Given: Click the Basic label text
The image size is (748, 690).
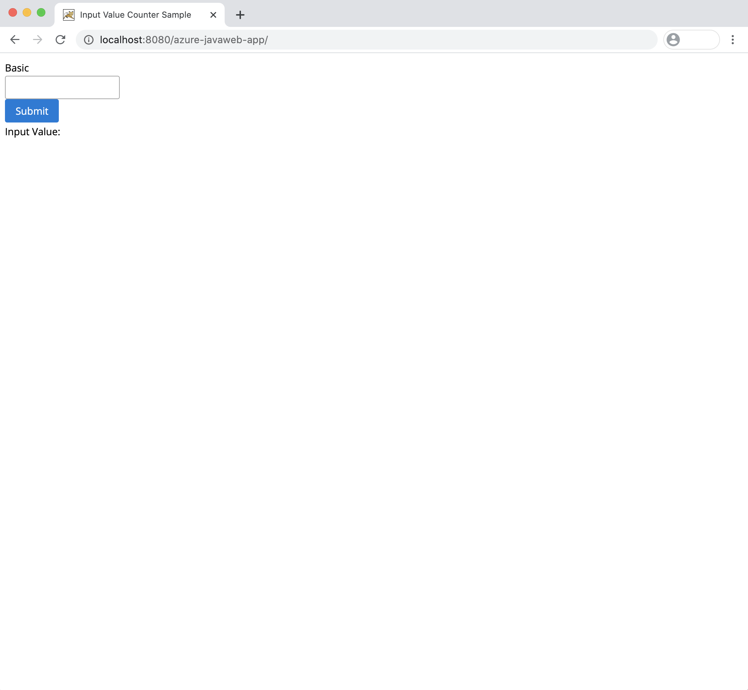Looking at the screenshot, I should tap(16, 68).
